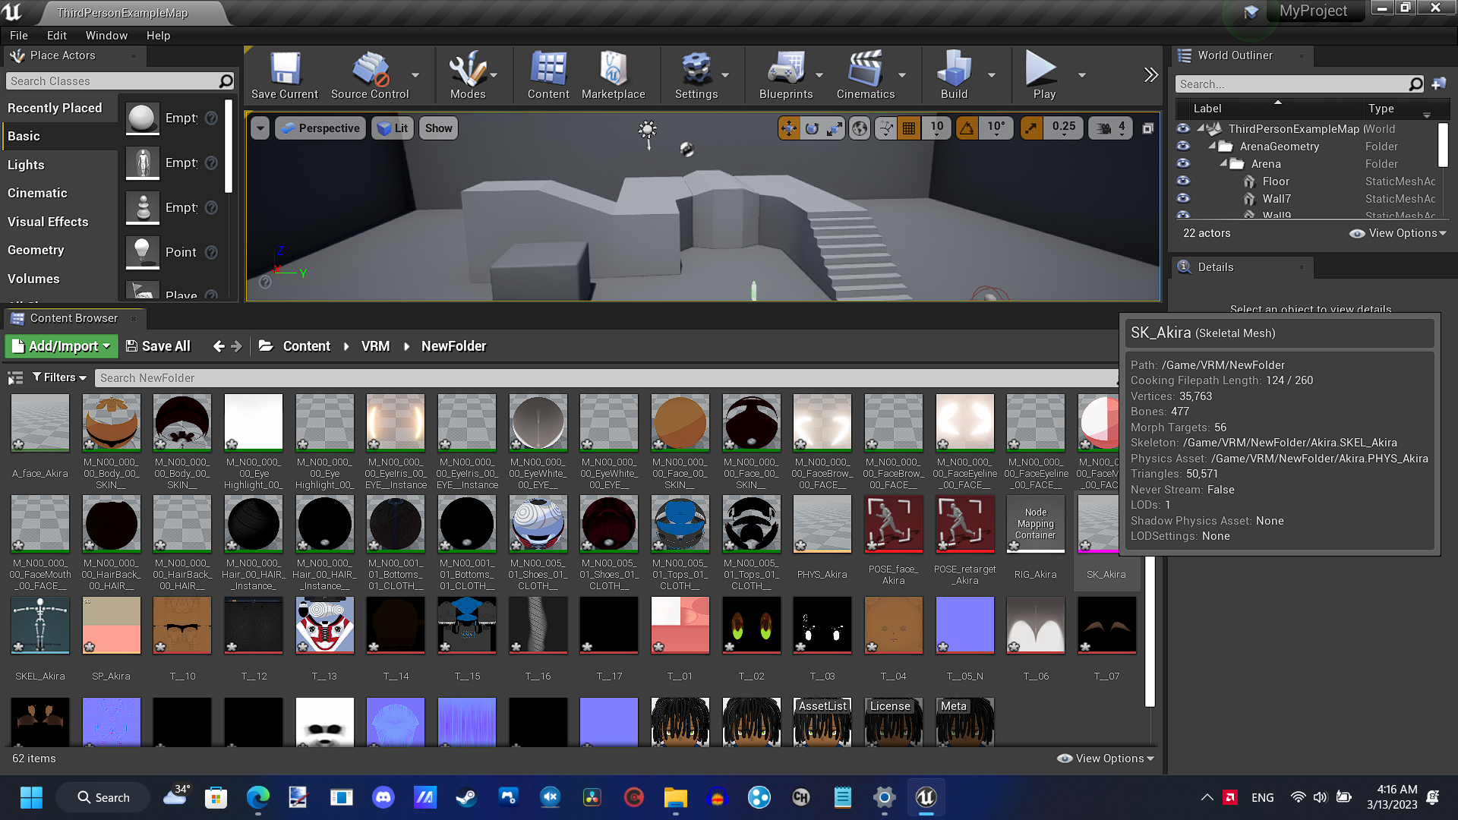This screenshot has height=820, width=1458.
Task: Open the Perspective view mode dropdown
Action: [320, 128]
